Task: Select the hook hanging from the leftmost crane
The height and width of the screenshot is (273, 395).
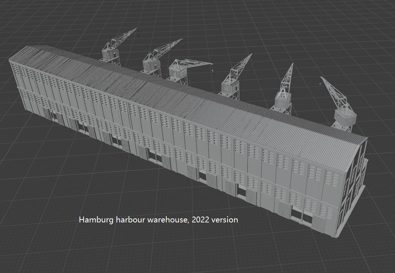Action: (x=138, y=35)
